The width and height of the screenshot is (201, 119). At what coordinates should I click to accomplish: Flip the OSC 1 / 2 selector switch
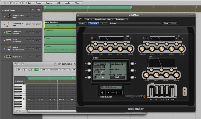coord(128,38)
